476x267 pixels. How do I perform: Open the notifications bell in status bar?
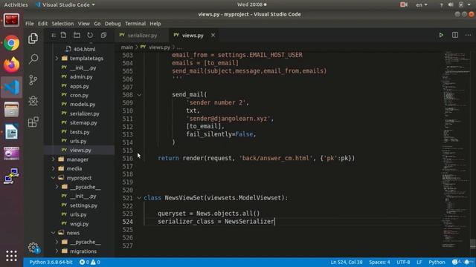coord(467,262)
